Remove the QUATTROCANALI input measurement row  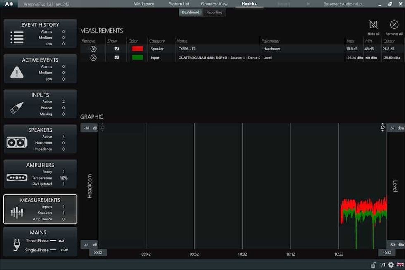click(x=93, y=58)
